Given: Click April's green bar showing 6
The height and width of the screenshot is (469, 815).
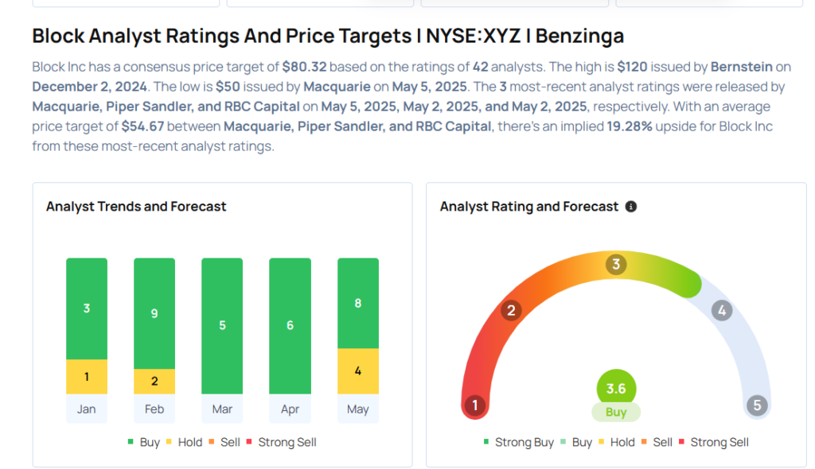Looking at the screenshot, I should click(291, 325).
